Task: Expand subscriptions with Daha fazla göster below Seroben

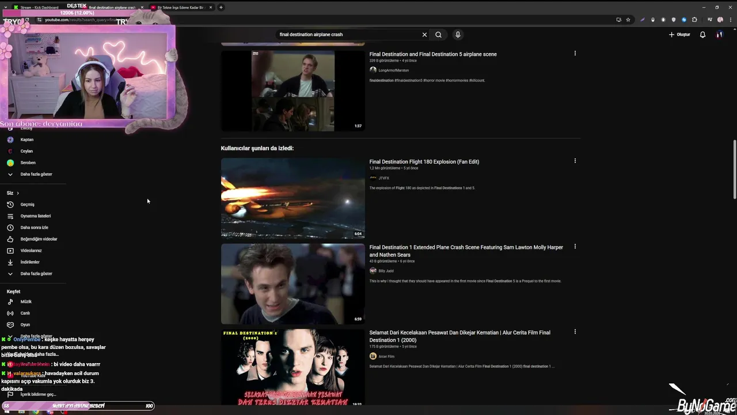Action: [x=35, y=174]
